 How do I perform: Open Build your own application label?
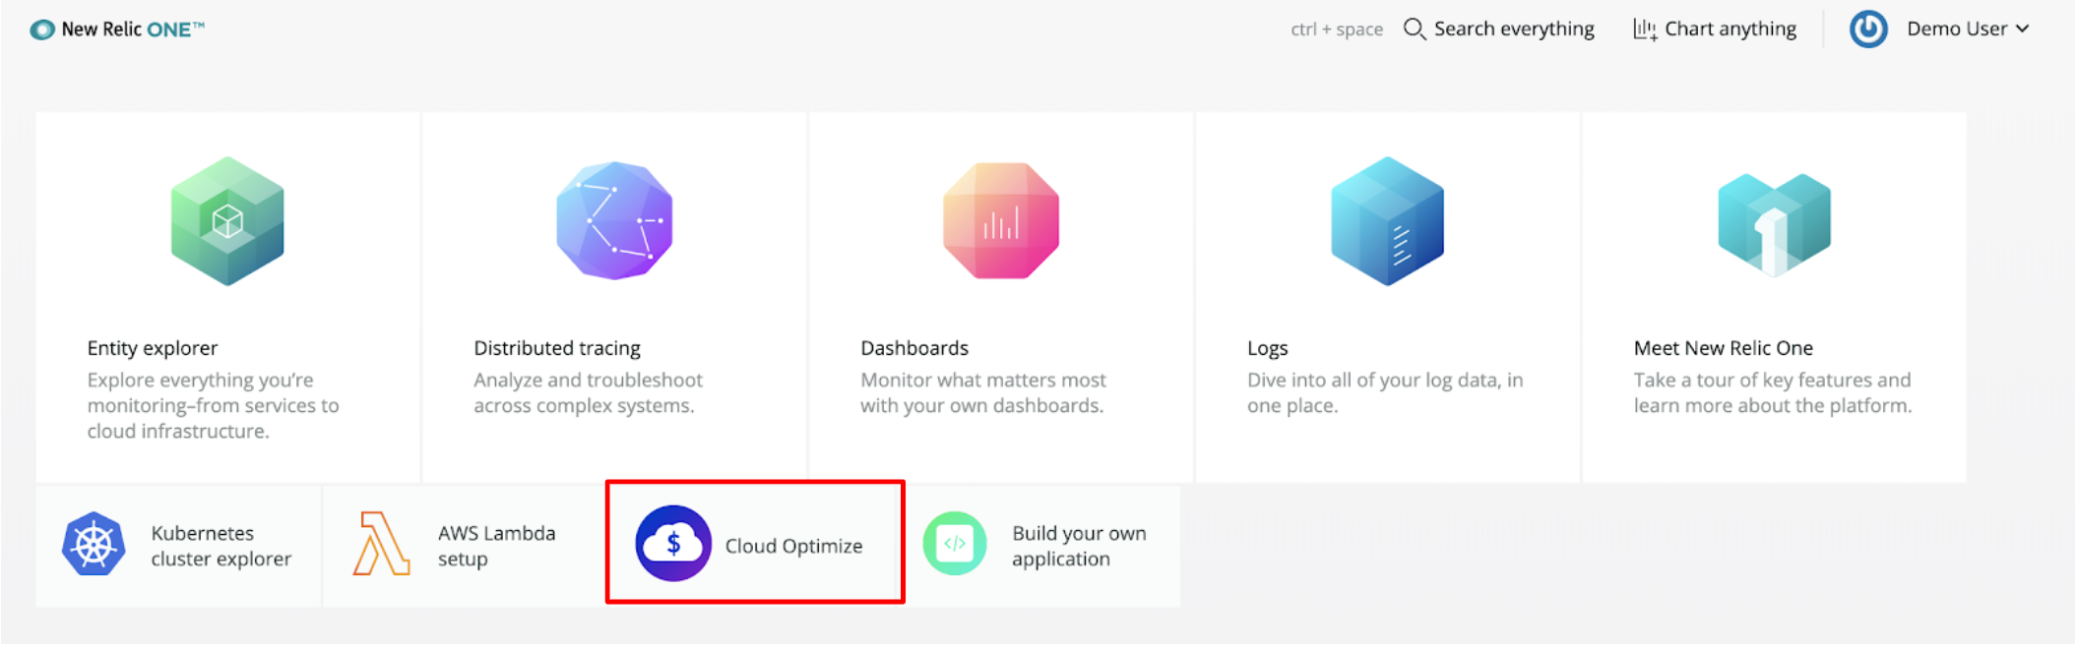(1080, 546)
